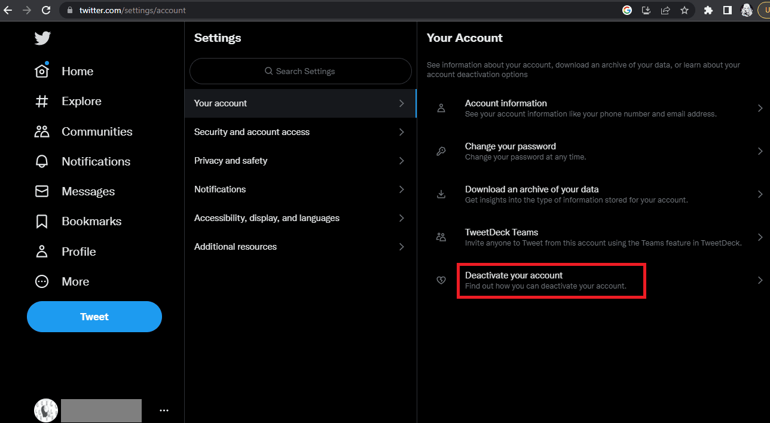The width and height of the screenshot is (770, 423).
Task: Click the Notifications bell icon
Action: (x=42, y=161)
